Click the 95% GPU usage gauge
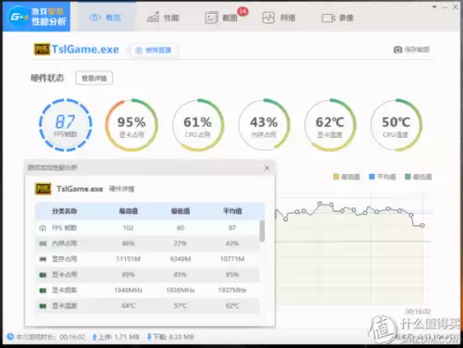This screenshot has width=463, height=348. [x=131, y=125]
